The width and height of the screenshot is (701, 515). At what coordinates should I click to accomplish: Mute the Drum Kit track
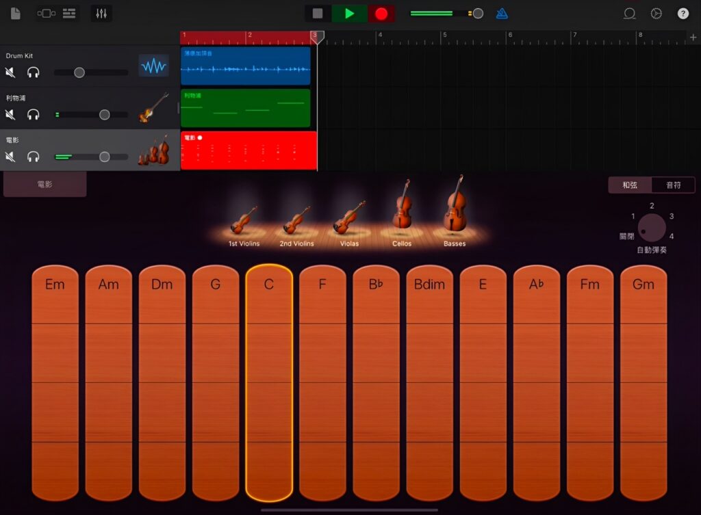[x=10, y=72]
